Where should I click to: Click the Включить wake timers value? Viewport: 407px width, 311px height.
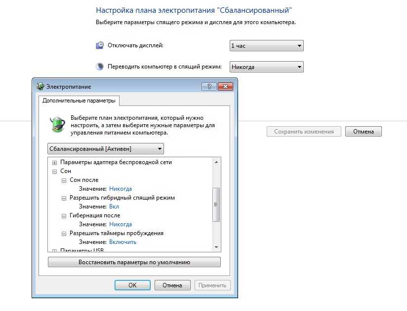click(122, 242)
